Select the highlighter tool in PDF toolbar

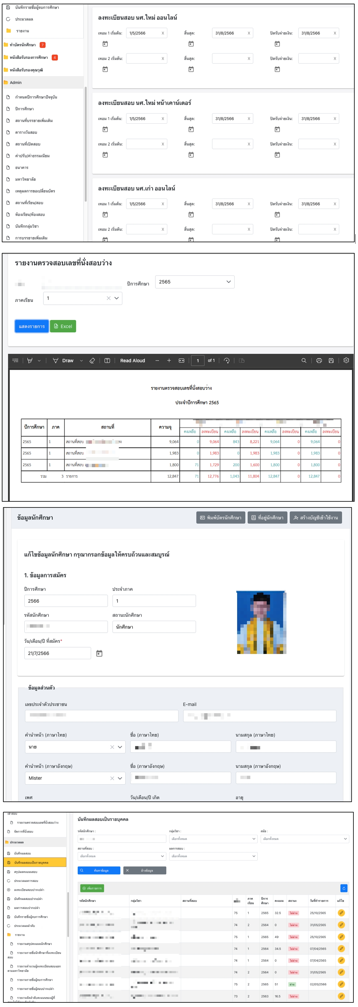[x=30, y=360]
